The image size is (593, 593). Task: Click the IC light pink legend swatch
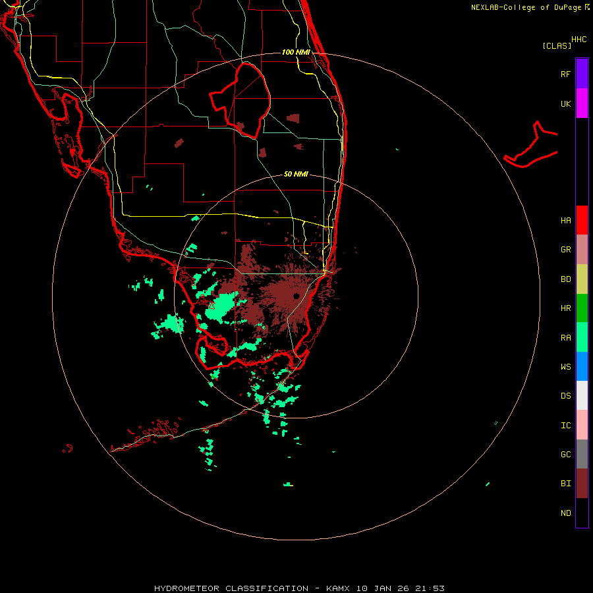point(582,425)
